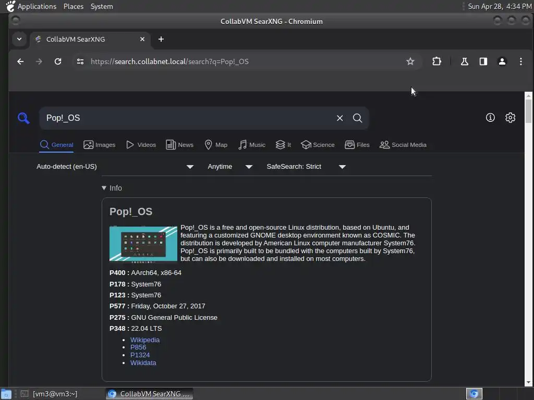Open the SearXNG about info icon

(490, 118)
